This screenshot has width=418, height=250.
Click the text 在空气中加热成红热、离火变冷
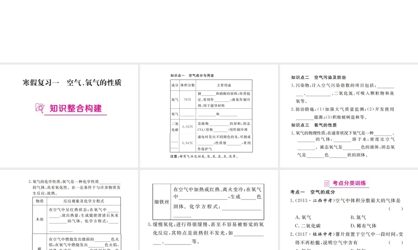click(208, 190)
